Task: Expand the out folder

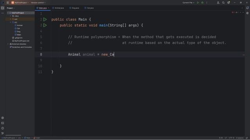Action: [11, 19]
